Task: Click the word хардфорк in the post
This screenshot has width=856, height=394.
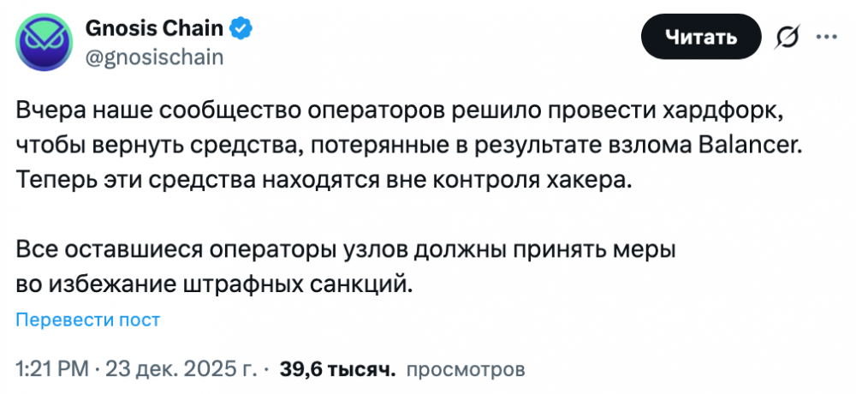Action: click(x=721, y=113)
